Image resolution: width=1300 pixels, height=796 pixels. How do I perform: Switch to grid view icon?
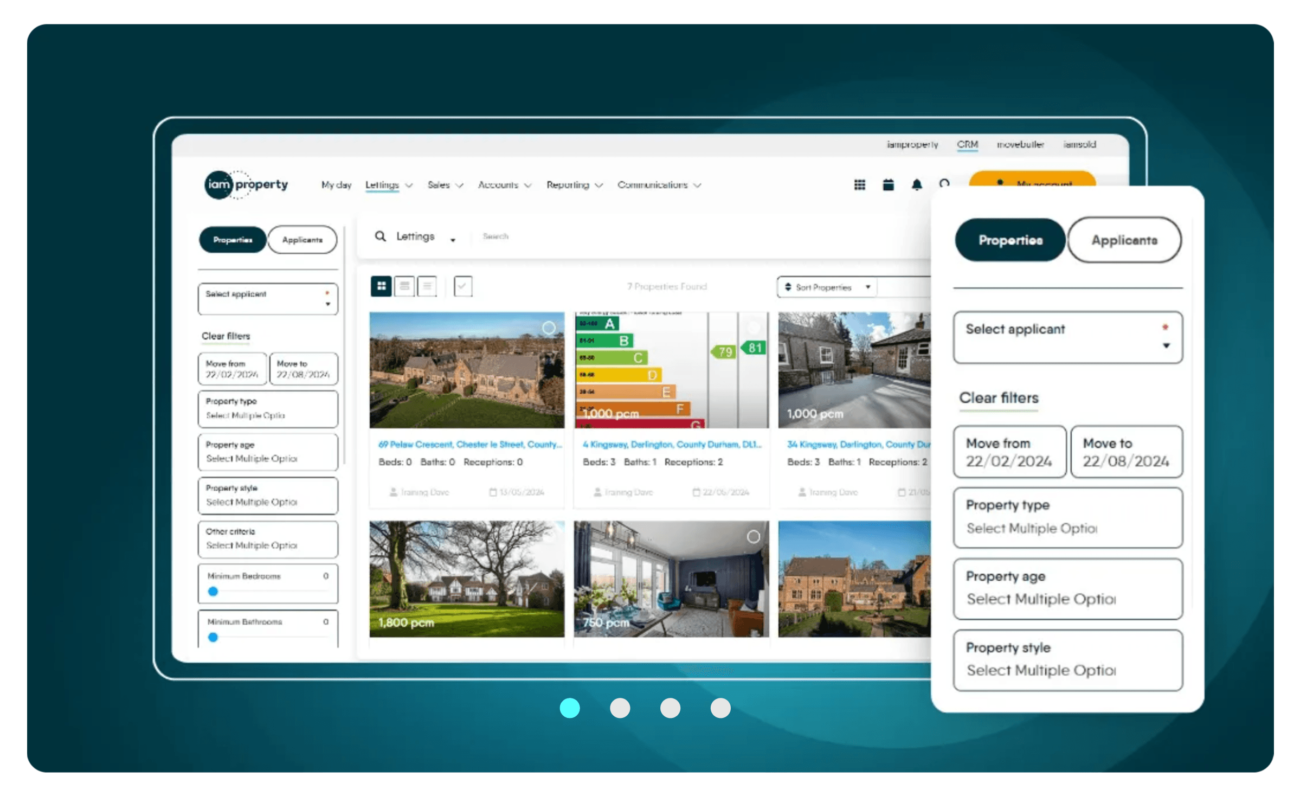(381, 286)
